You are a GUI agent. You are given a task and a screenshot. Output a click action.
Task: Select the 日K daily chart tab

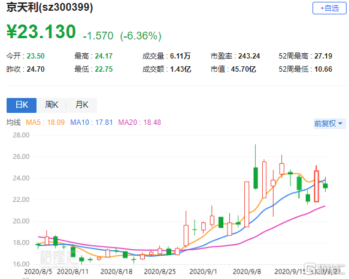(x=22, y=105)
